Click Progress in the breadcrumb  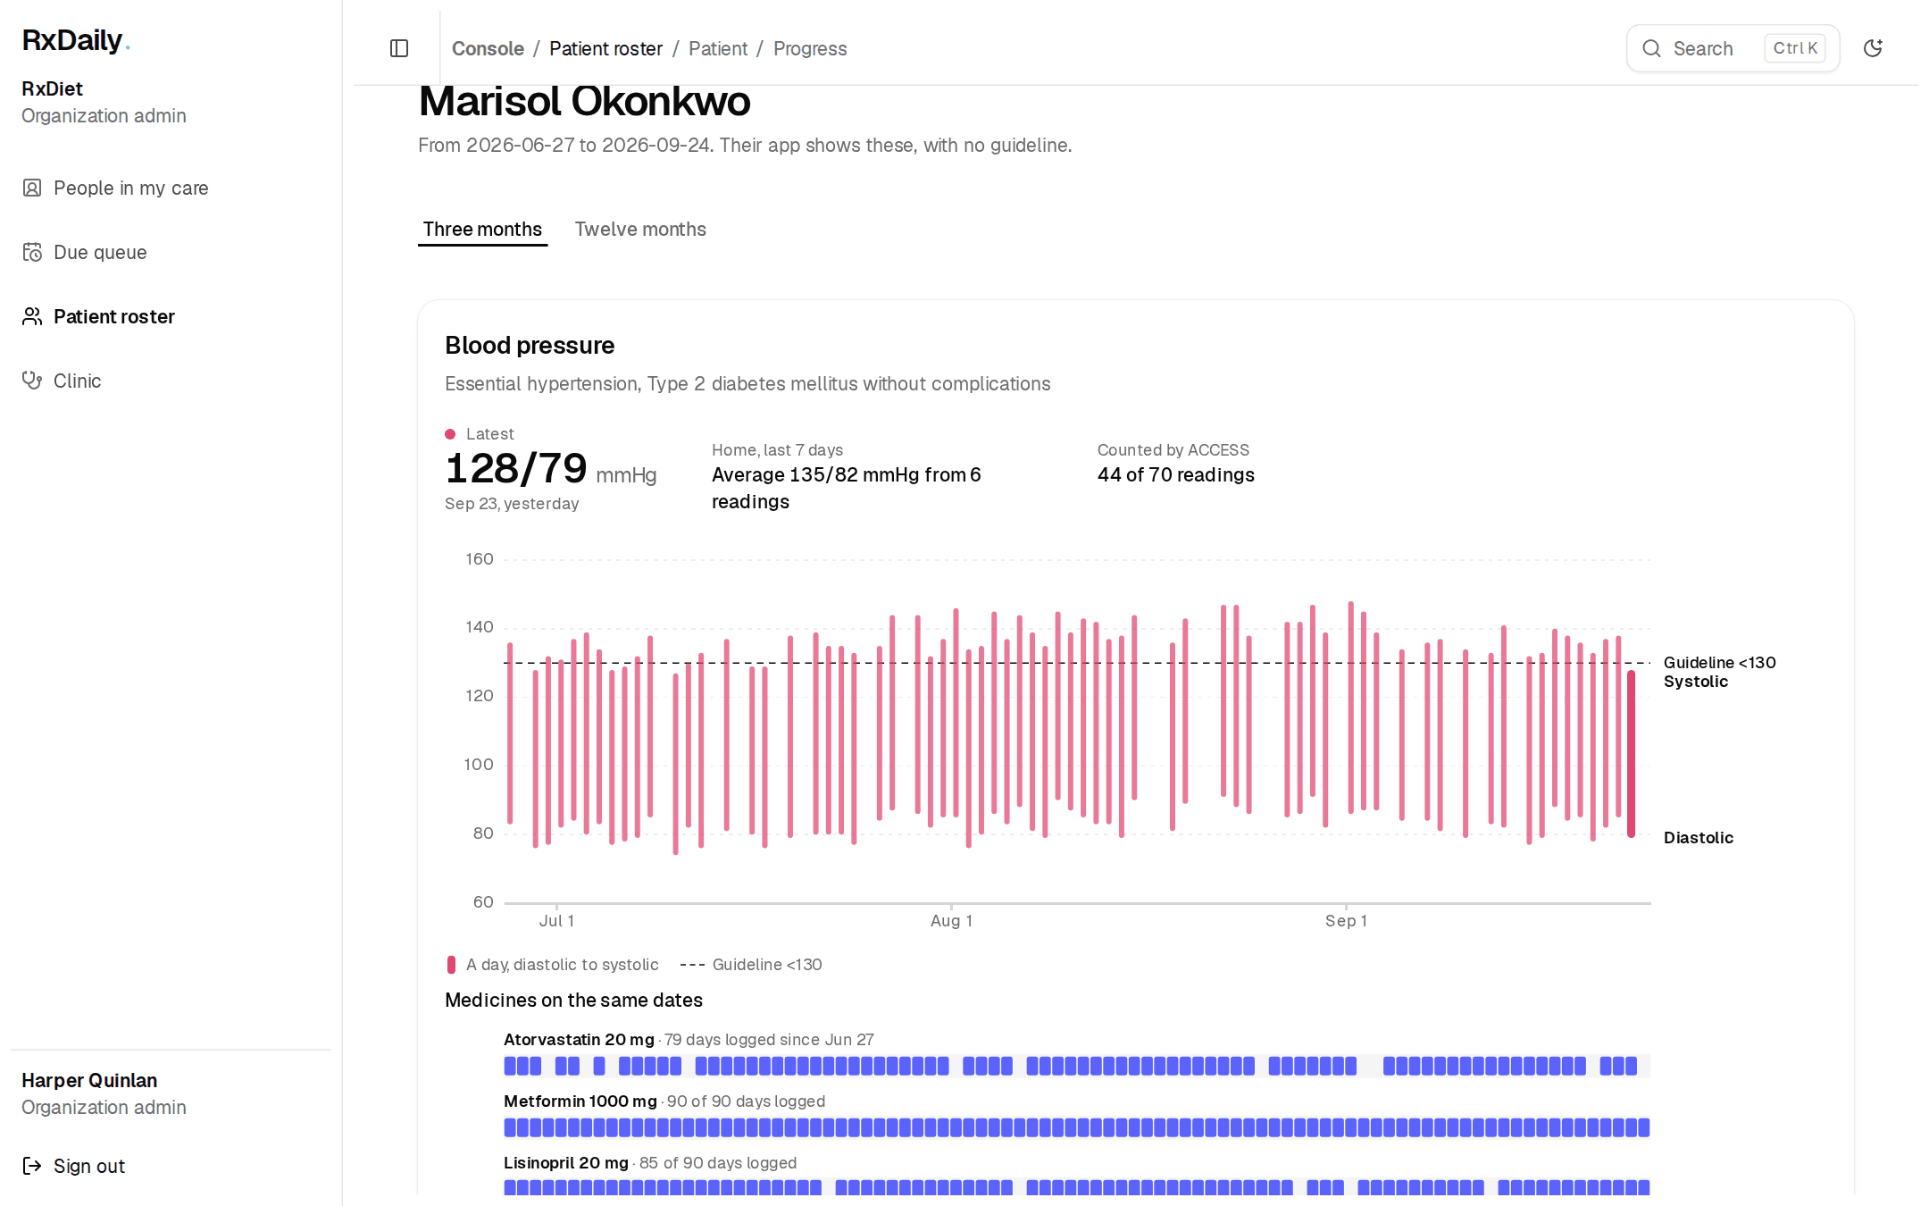tap(810, 48)
